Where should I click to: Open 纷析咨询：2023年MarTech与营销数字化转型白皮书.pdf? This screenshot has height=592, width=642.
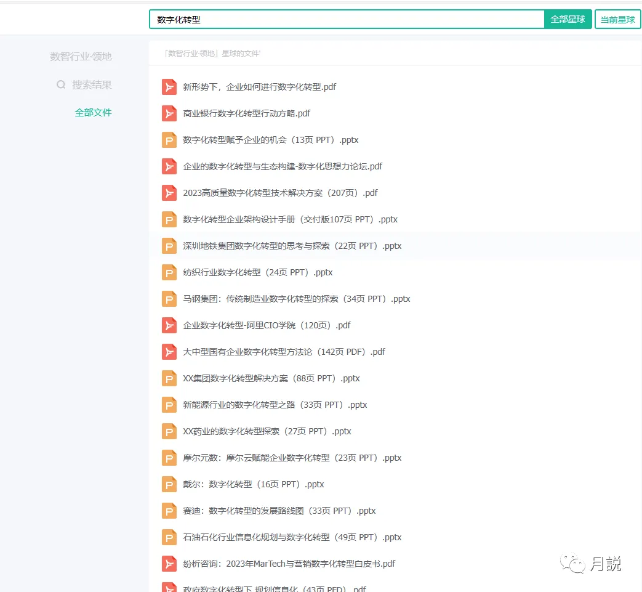click(x=289, y=564)
